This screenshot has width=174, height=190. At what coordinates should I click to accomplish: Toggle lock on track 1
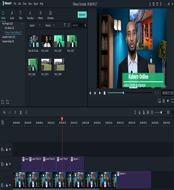click(7, 185)
